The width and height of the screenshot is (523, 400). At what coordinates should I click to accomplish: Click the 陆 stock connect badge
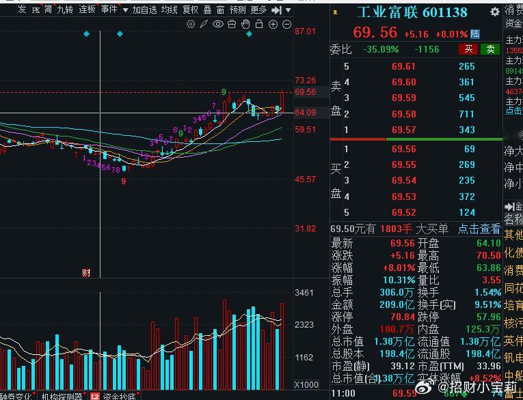point(475,33)
